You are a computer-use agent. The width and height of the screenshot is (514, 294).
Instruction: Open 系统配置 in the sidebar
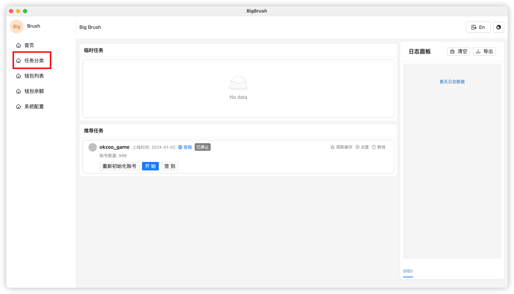34,107
